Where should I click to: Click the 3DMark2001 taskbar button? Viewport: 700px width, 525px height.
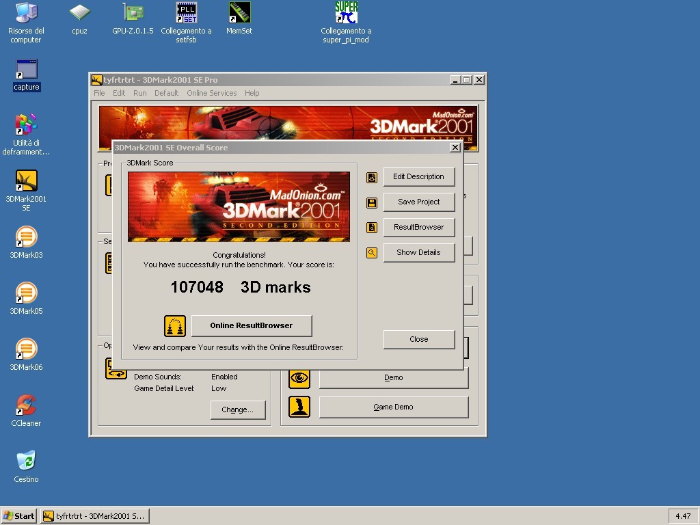95,516
